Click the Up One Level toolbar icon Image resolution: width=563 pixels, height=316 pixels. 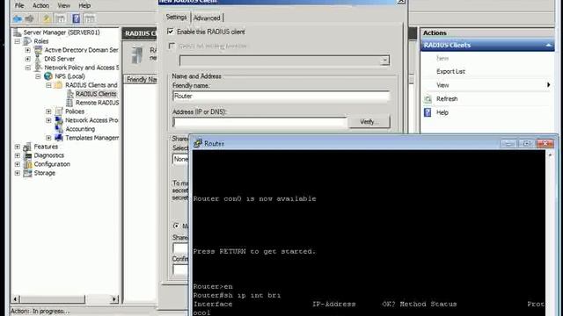[x=47, y=18]
